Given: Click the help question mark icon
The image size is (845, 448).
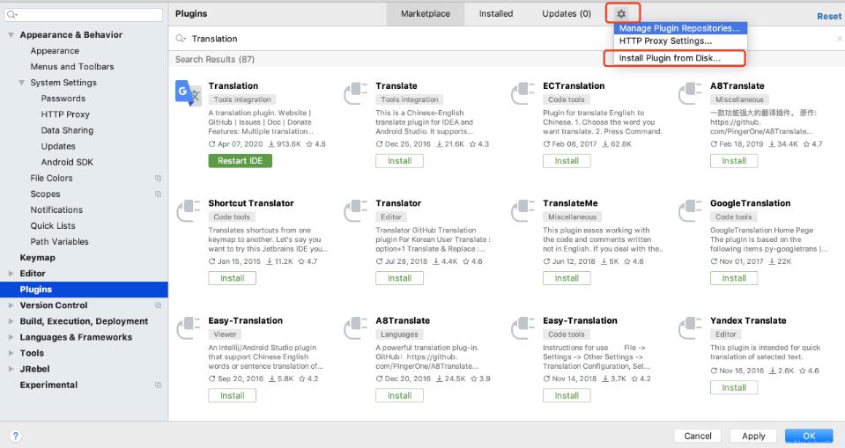Looking at the screenshot, I should [16, 436].
